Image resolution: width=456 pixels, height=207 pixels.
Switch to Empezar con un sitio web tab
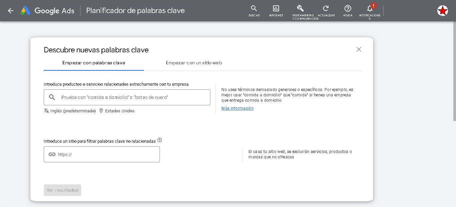194,63
